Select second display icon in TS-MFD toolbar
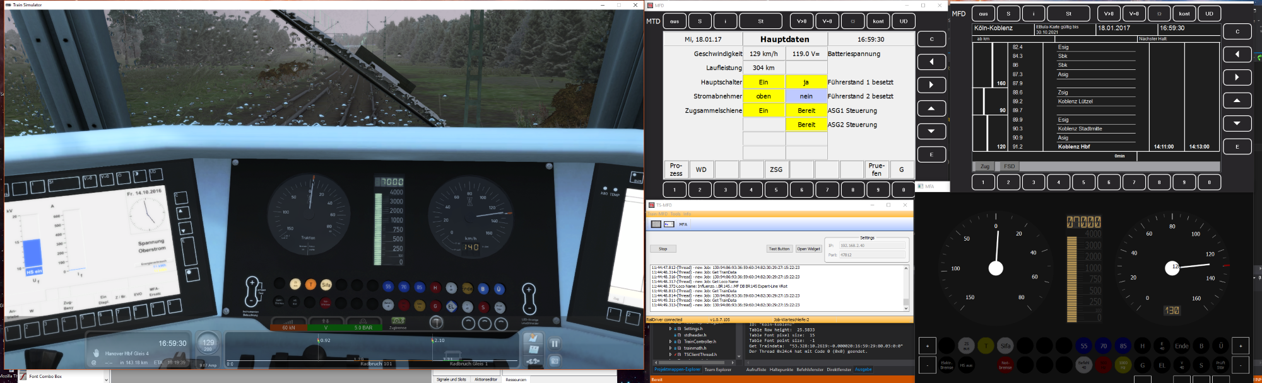Screen dimensions: 1262x383 (669, 224)
